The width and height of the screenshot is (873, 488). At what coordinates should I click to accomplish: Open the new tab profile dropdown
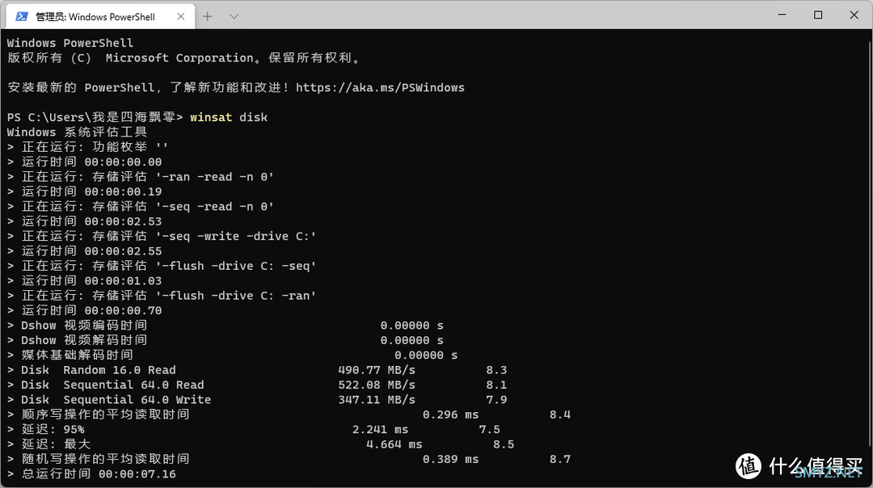234,17
